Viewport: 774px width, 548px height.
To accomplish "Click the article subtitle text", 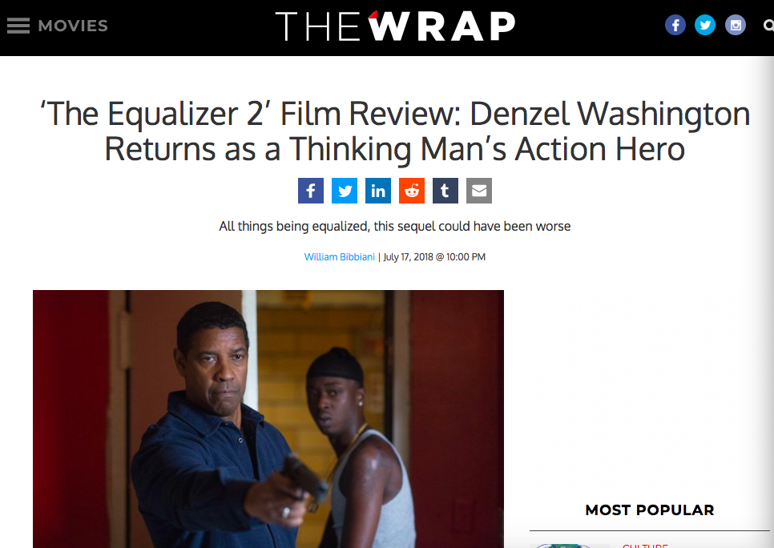I will (395, 226).
